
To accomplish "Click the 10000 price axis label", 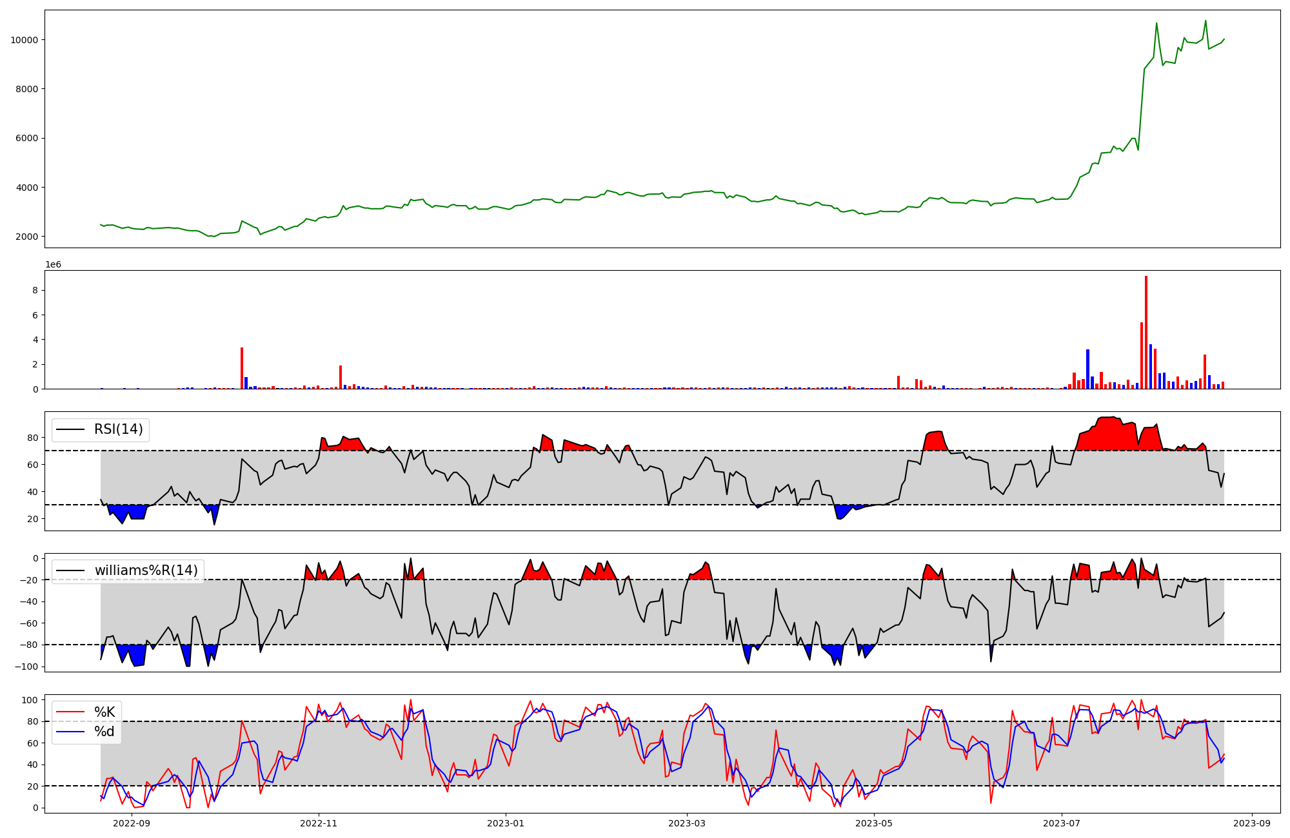I will click(x=25, y=40).
